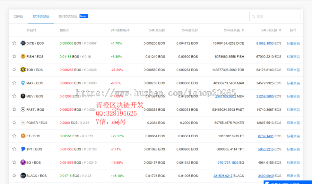Click the BLACK / EOS pair name
The image size is (312, 184).
tap(36, 176)
